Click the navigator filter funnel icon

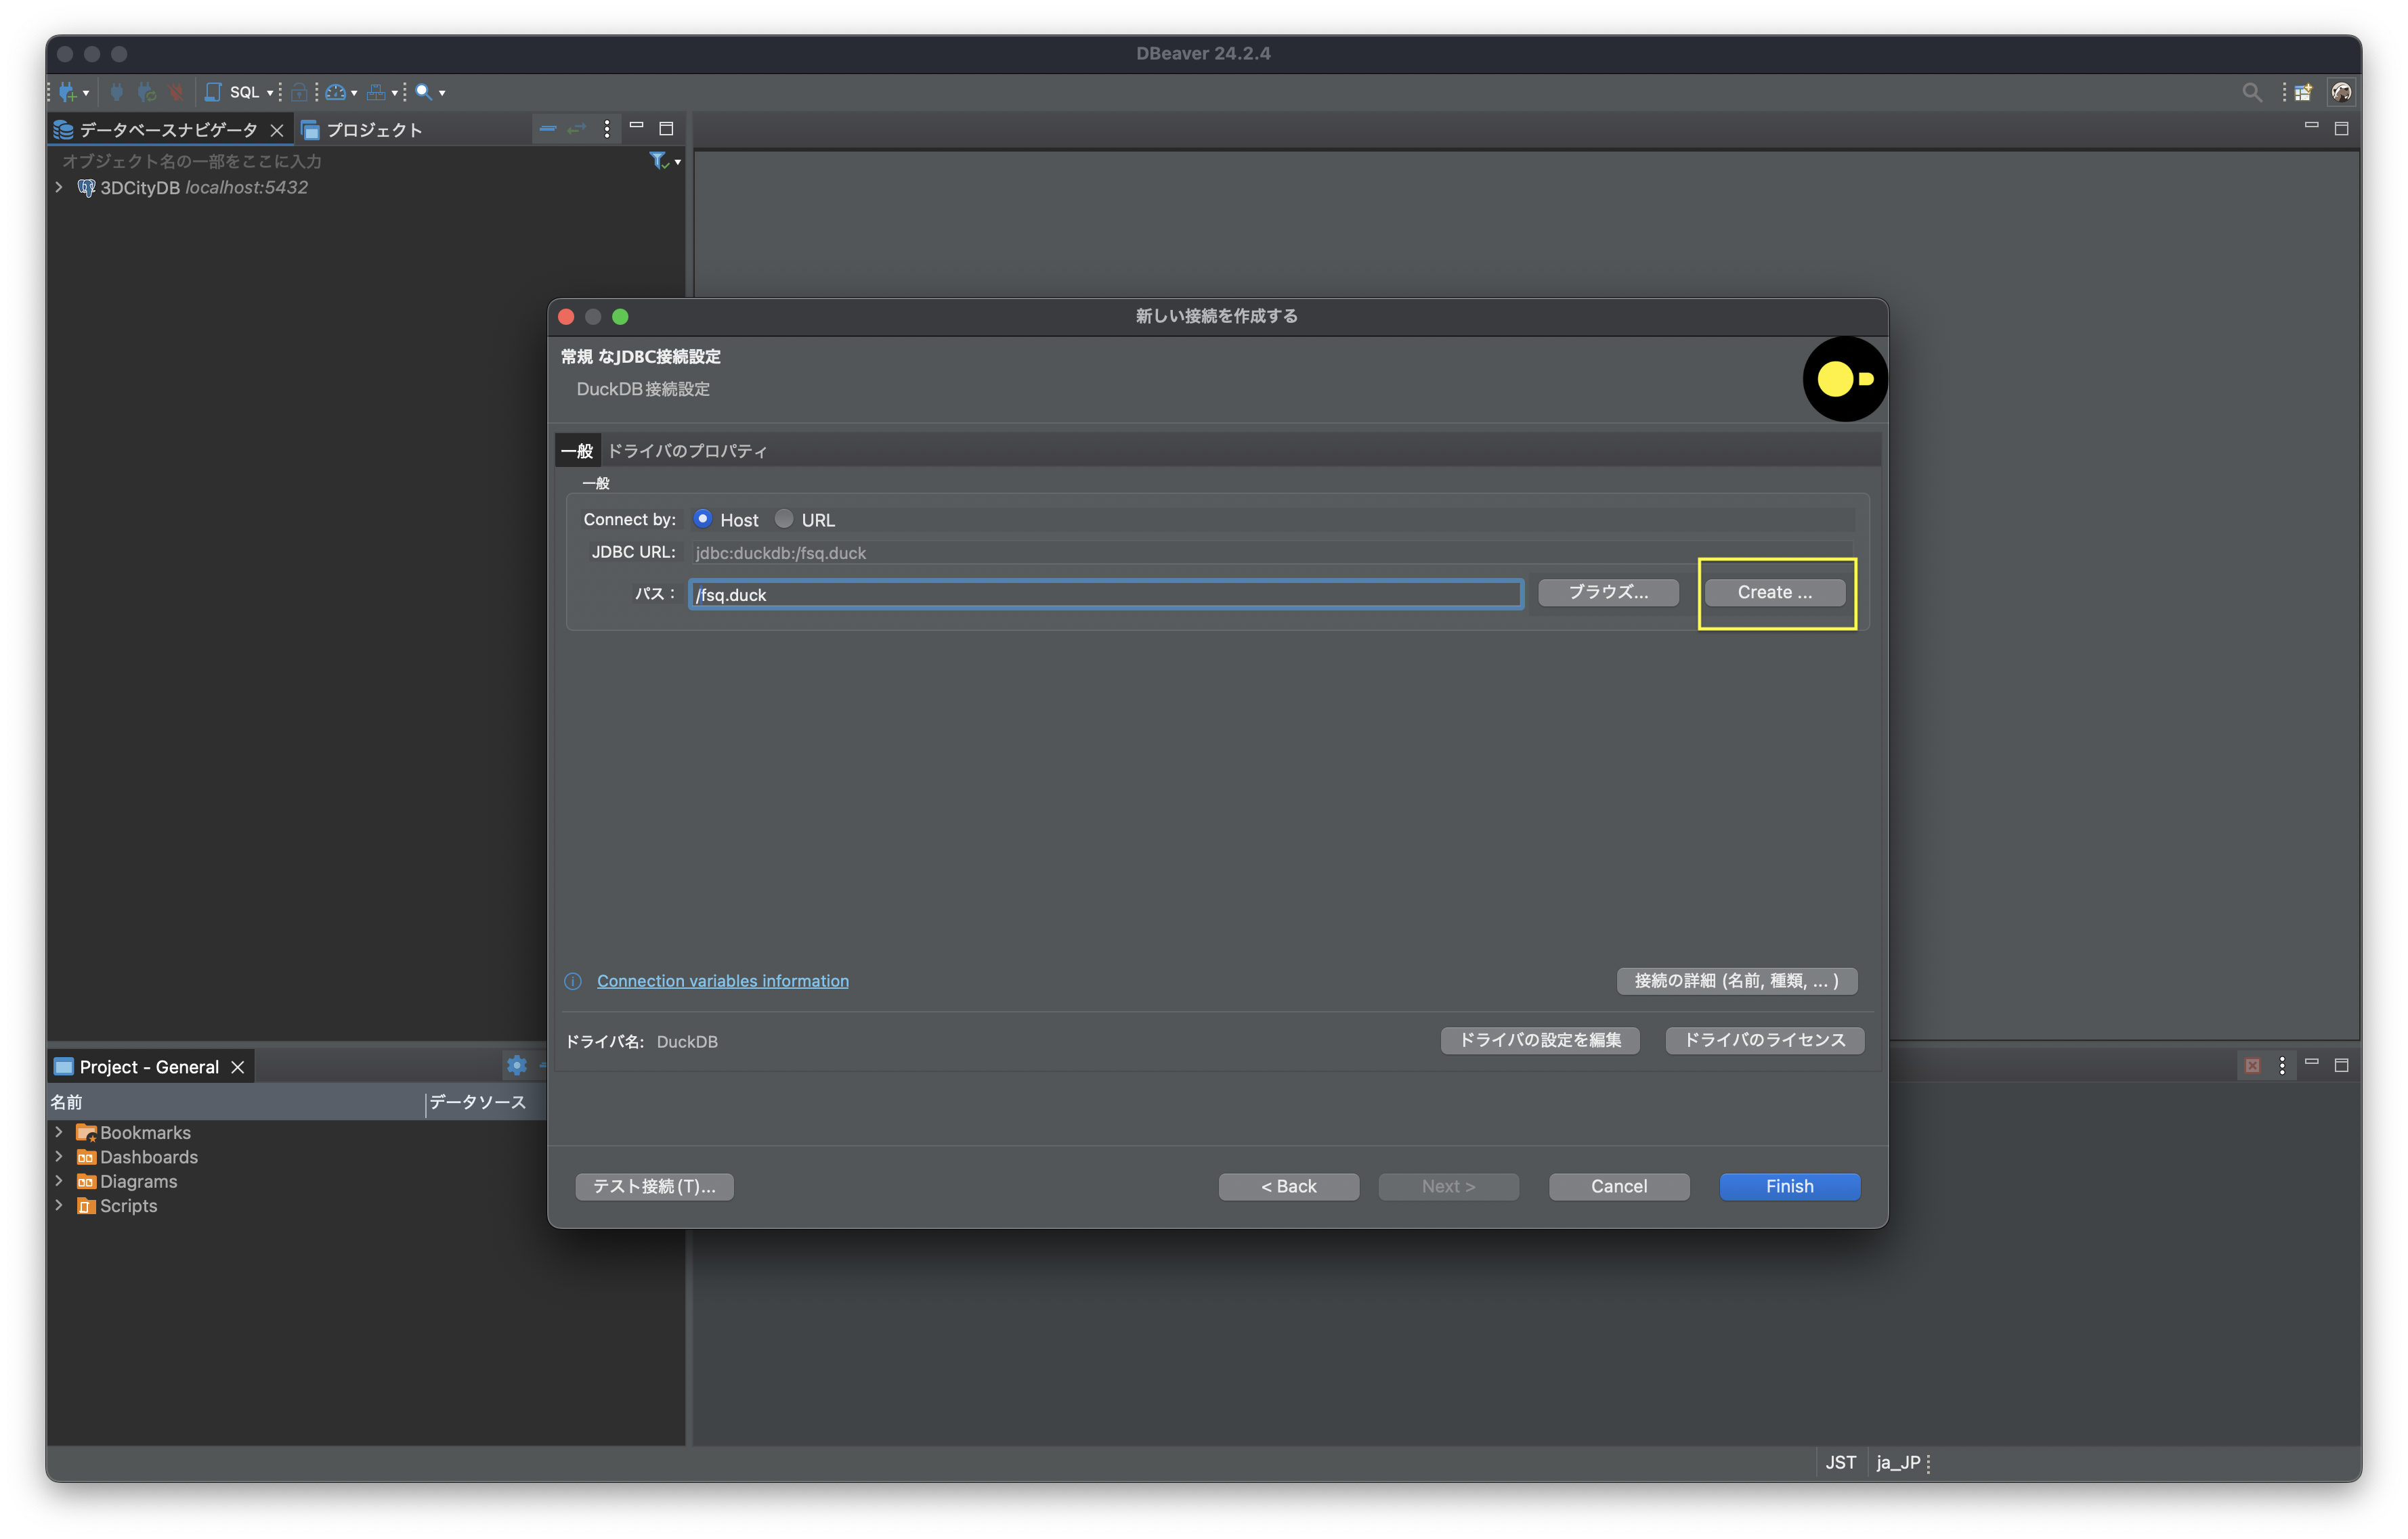point(658,160)
